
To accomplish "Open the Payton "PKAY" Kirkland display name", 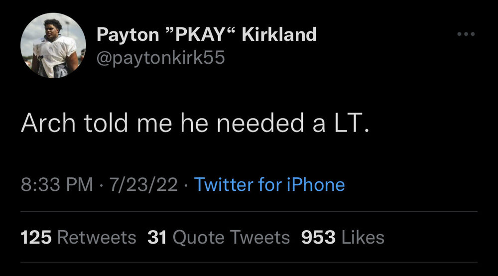I will pyautogui.click(x=206, y=34).
